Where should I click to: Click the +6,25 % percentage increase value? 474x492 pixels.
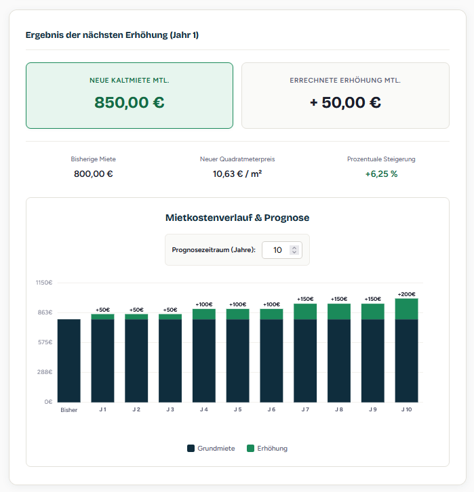(x=381, y=174)
